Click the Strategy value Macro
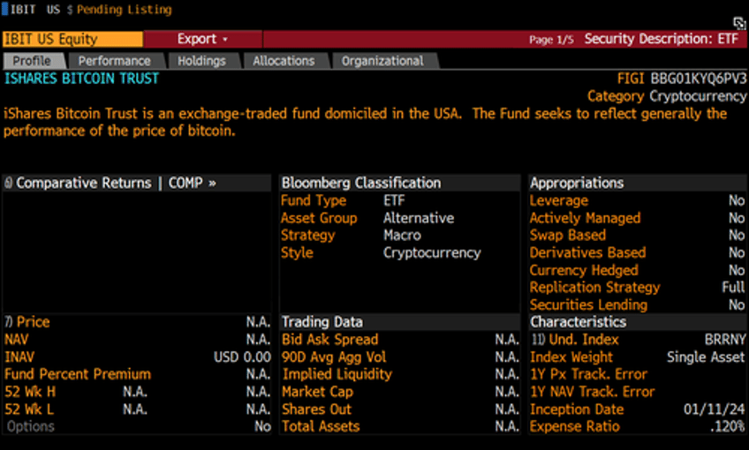 [402, 236]
